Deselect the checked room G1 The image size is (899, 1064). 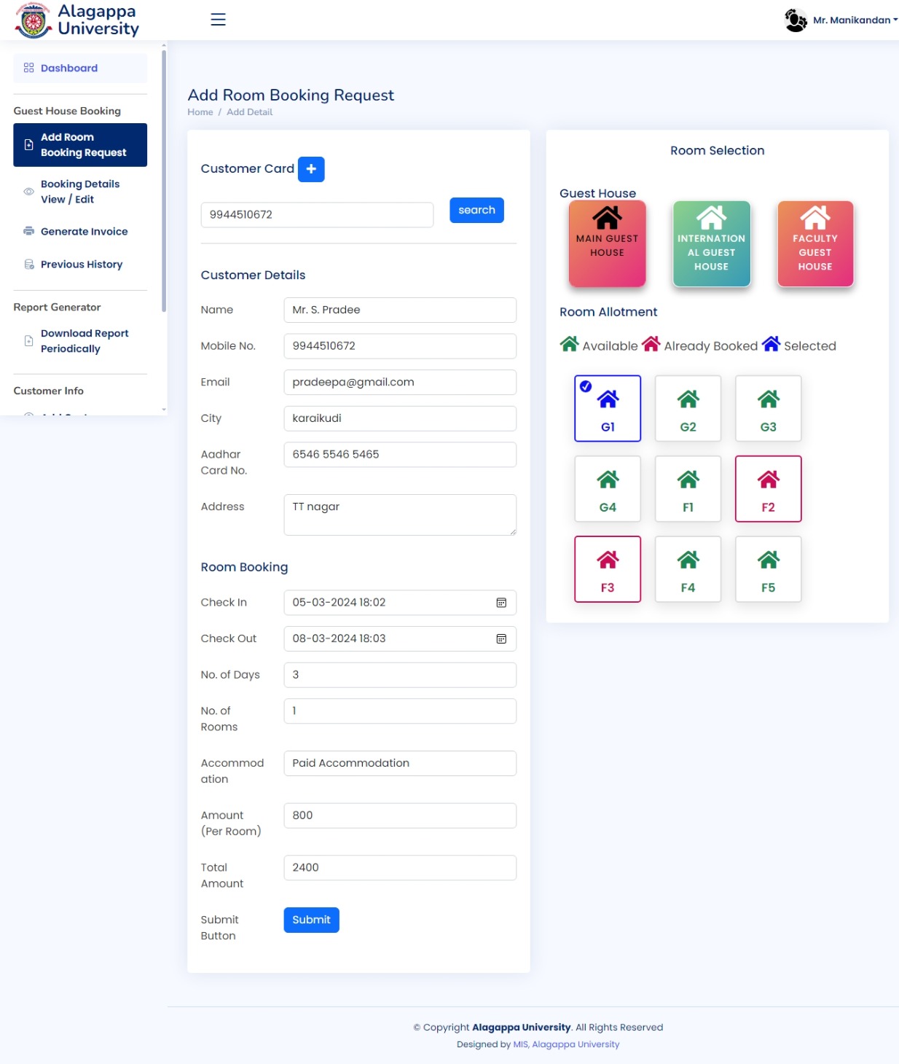[x=608, y=408]
